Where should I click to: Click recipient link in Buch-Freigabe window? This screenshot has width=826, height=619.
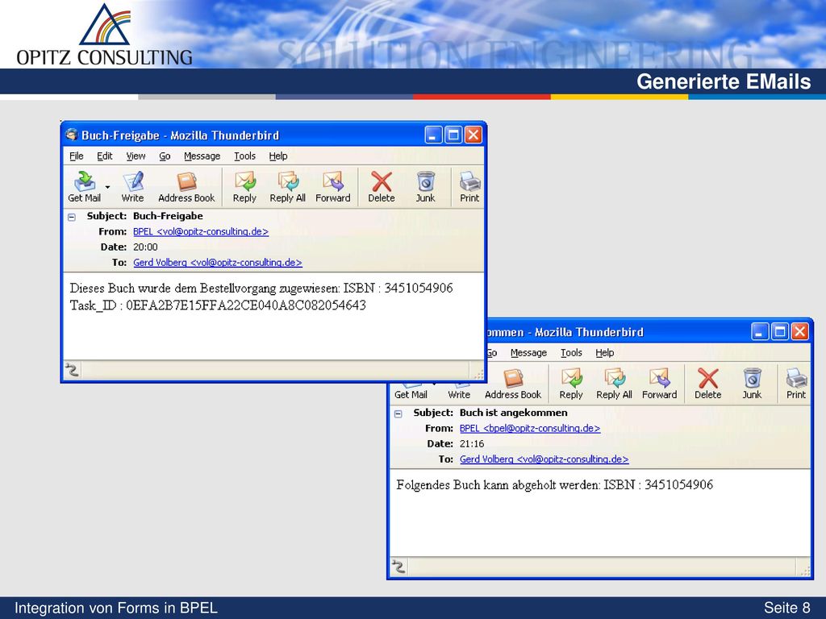(218, 262)
